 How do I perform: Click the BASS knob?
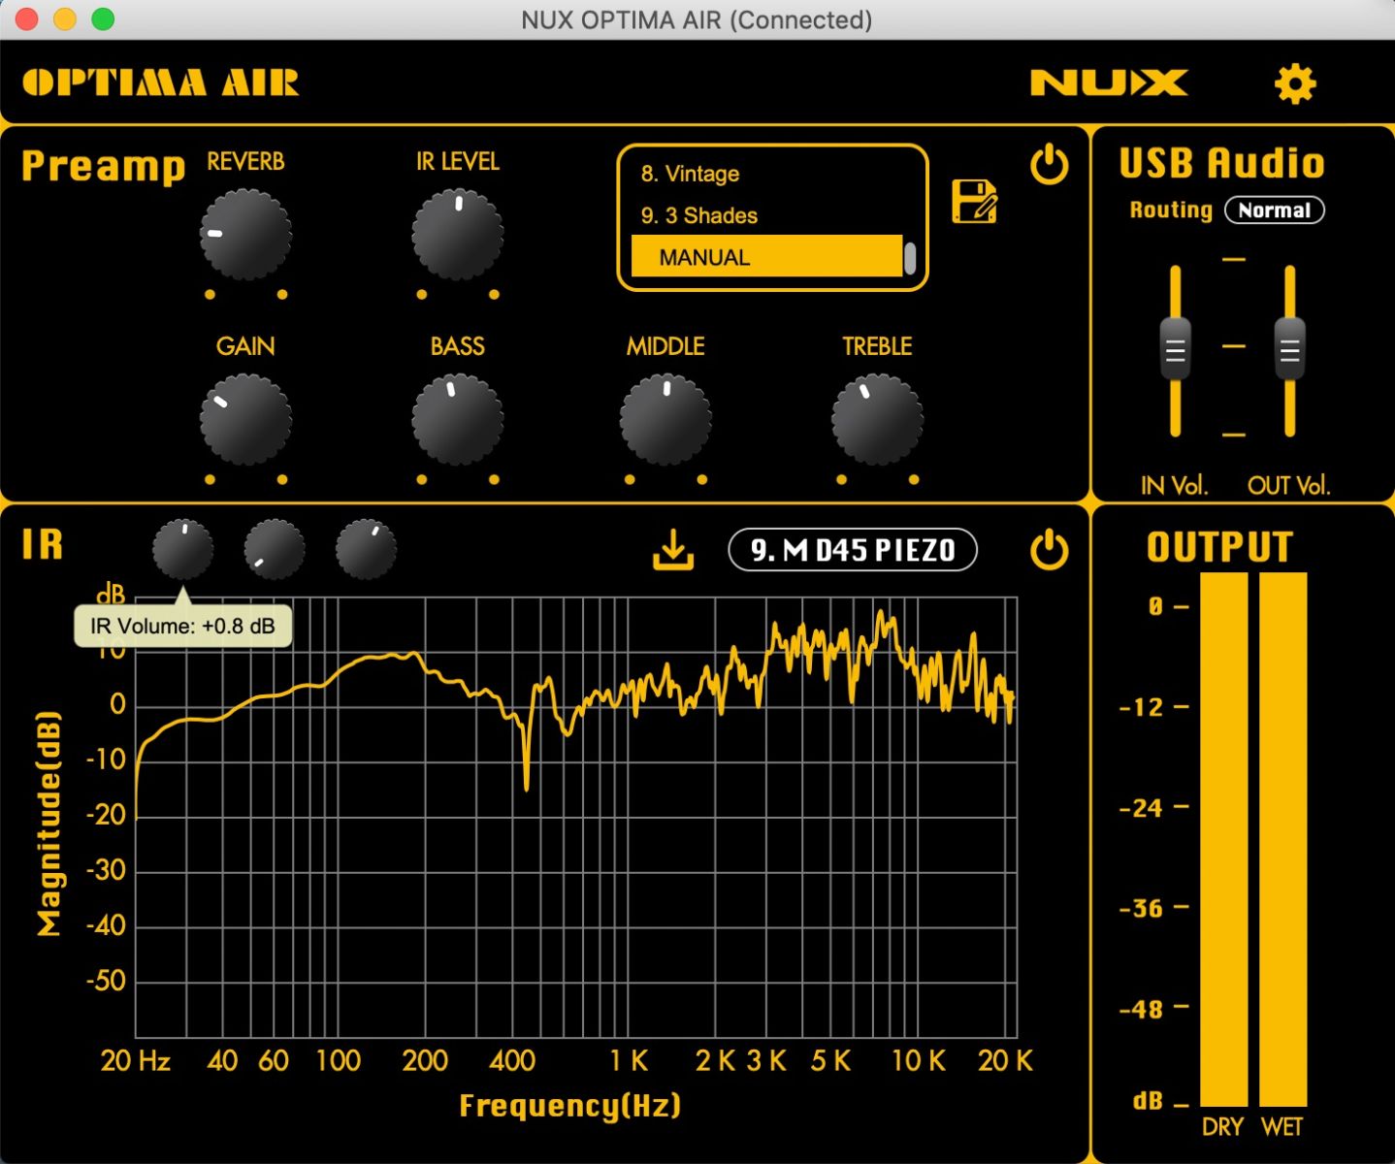(457, 420)
